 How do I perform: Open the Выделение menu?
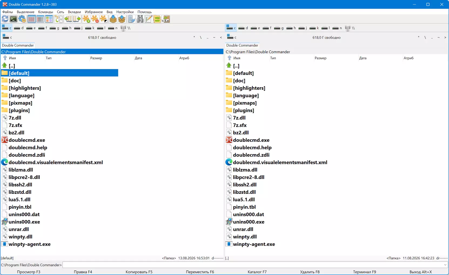(x=25, y=12)
